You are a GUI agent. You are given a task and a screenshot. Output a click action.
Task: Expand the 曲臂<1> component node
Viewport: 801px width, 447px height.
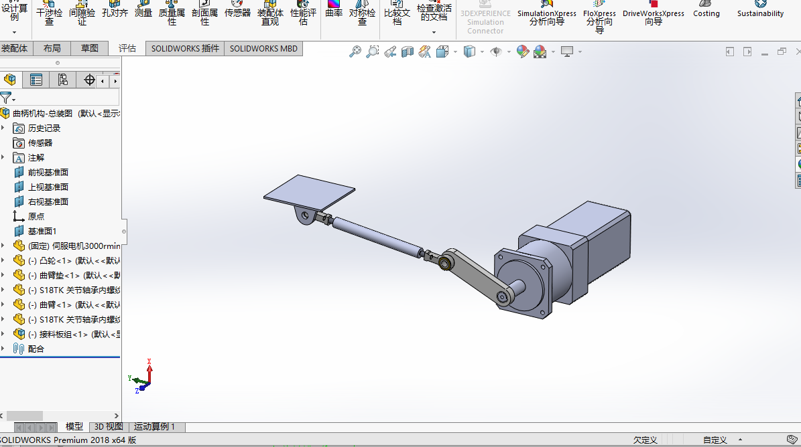[3, 304]
